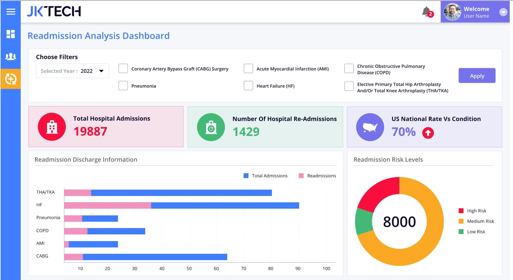The image size is (513, 280).
Task: Toggle Readmissions legend pink swatch
Action: (301, 176)
